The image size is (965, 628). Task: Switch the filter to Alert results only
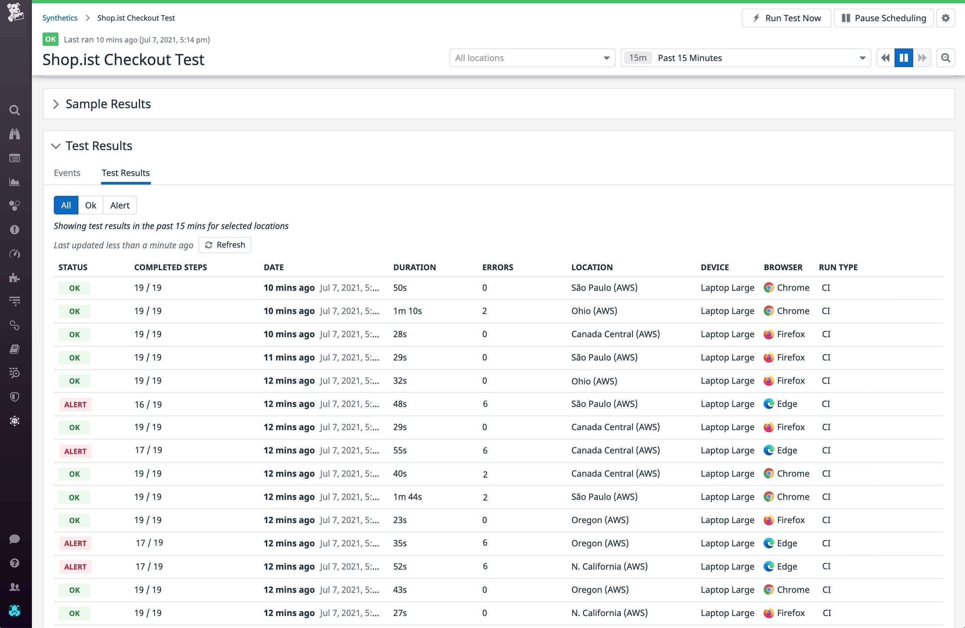tap(119, 205)
